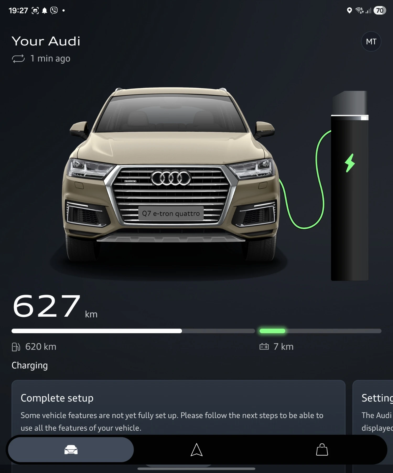Select the car tab in bottom bar

71,450
